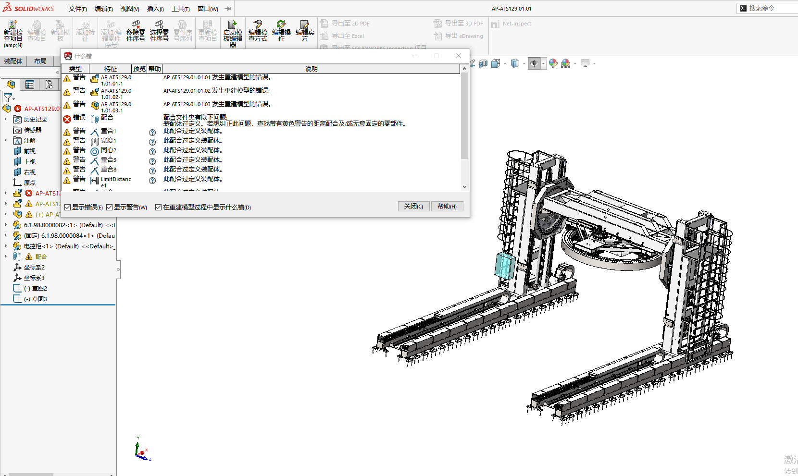Image resolution: width=798 pixels, height=476 pixels.
Task: Toggle the 显示警告 checkbox
Action: click(x=109, y=207)
